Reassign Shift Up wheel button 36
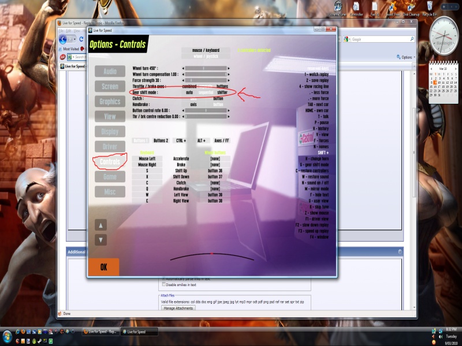This screenshot has width=462, height=346. [215, 171]
